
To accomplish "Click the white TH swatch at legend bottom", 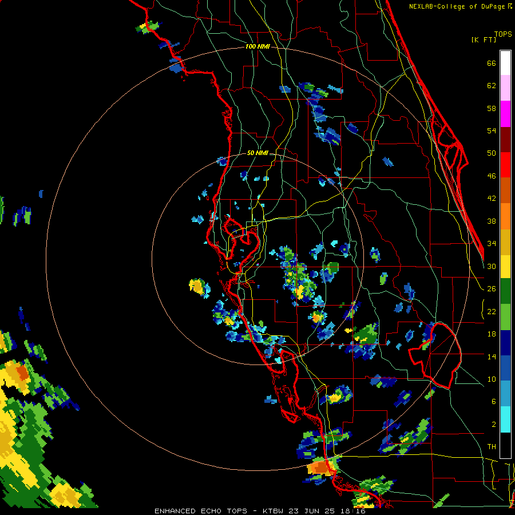I will tap(505, 445).
